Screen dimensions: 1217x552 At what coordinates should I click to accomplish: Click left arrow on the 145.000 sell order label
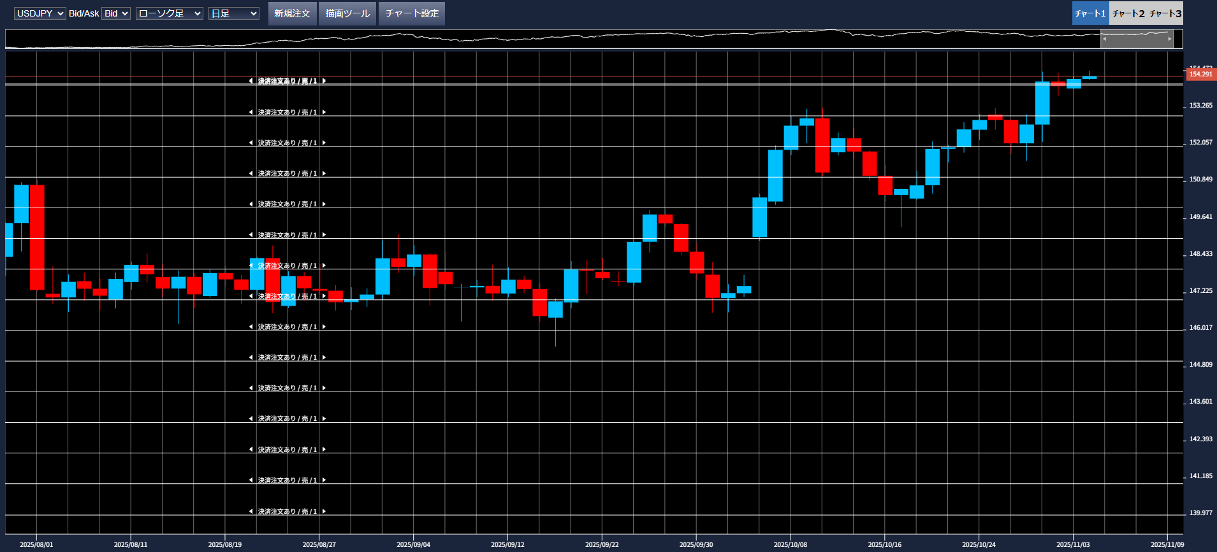tap(251, 357)
